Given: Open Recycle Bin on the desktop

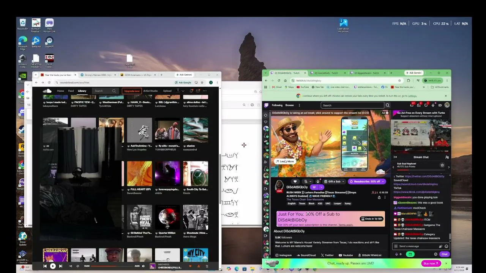Looking at the screenshot, I should (23, 24).
